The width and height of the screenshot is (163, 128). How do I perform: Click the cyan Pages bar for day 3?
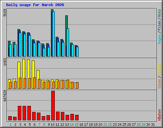point(20,44)
